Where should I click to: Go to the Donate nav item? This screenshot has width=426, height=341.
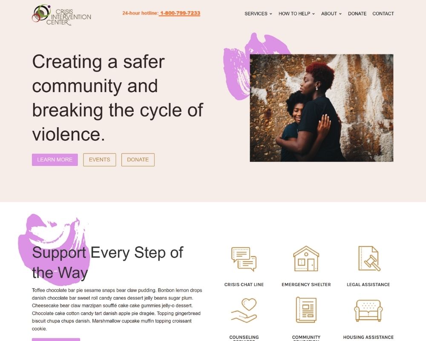point(357,14)
